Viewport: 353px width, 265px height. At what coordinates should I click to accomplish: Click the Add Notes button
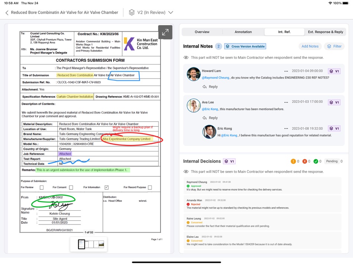[x=310, y=47]
